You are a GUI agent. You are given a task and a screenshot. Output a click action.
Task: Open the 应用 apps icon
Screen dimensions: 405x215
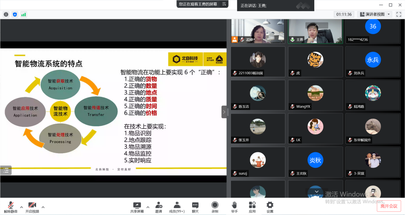click(x=252, y=205)
